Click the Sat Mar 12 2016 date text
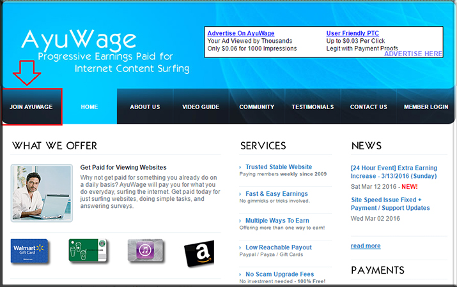Screen dimensions: 457x287 coord(374,187)
